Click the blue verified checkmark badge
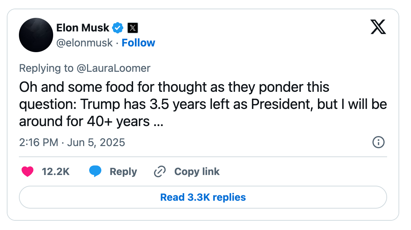Image resolution: width=411 pixels, height=230 pixels. click(118, 28)
